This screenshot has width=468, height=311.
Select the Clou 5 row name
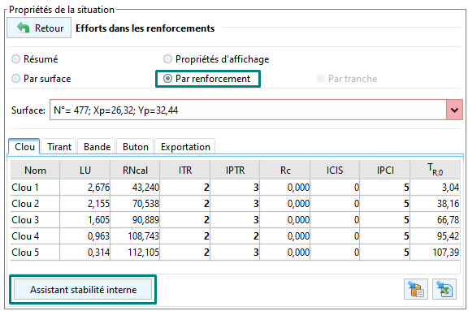tap(25, 253)
